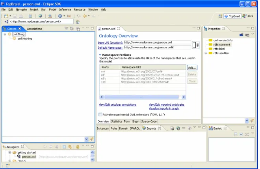Expand the rdfs:seeAlso property node
Image resolution: width=260 pixels, height=169 pixels.
(x=206, y=53)
